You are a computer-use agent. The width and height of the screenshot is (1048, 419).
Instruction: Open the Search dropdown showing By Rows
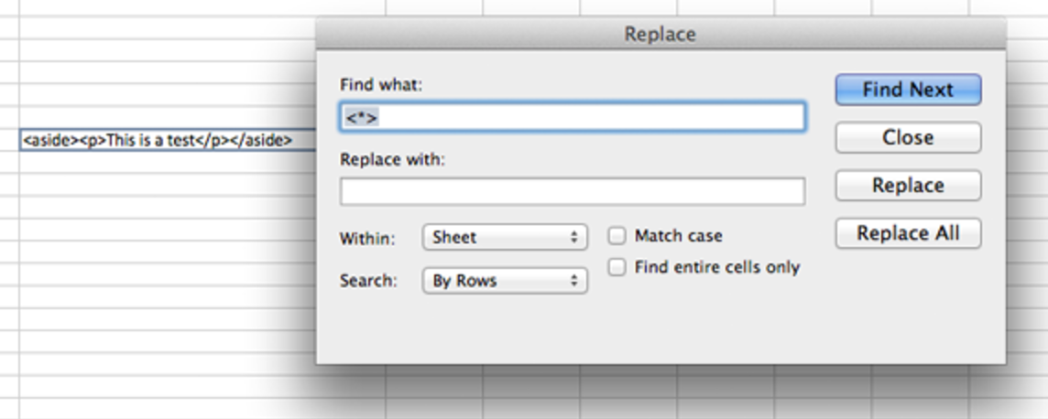coord(506,281)
